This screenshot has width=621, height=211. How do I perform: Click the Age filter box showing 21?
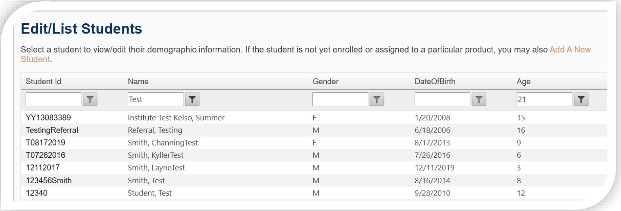pos(544,99)
